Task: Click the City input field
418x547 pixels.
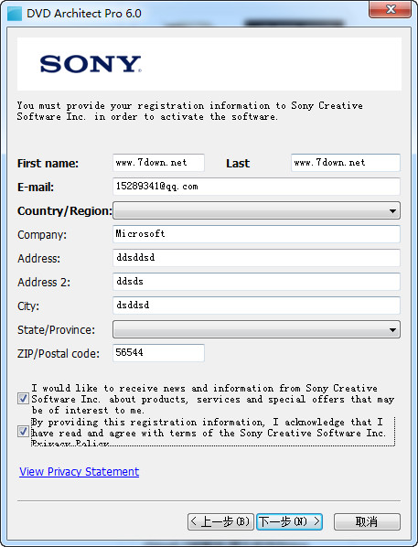Action: click(x=256, y=306)
